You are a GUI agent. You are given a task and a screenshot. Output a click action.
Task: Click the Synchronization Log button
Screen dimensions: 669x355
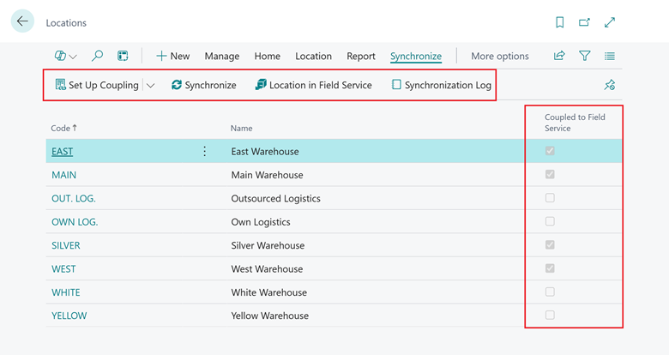(x=442, y=85)
